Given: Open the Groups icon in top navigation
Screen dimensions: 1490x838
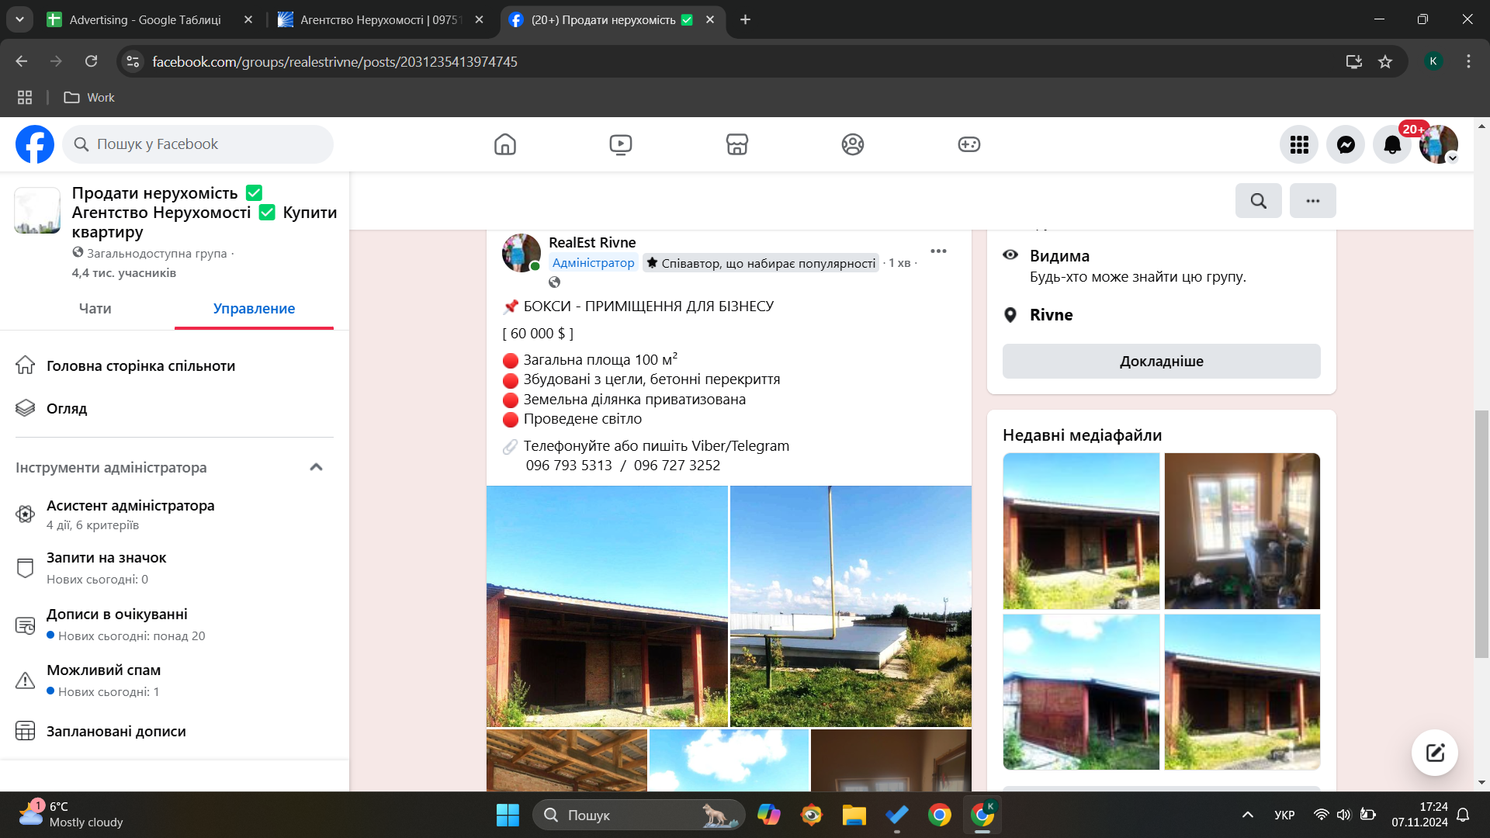Looking at the screenshot, I should point(852,144).
